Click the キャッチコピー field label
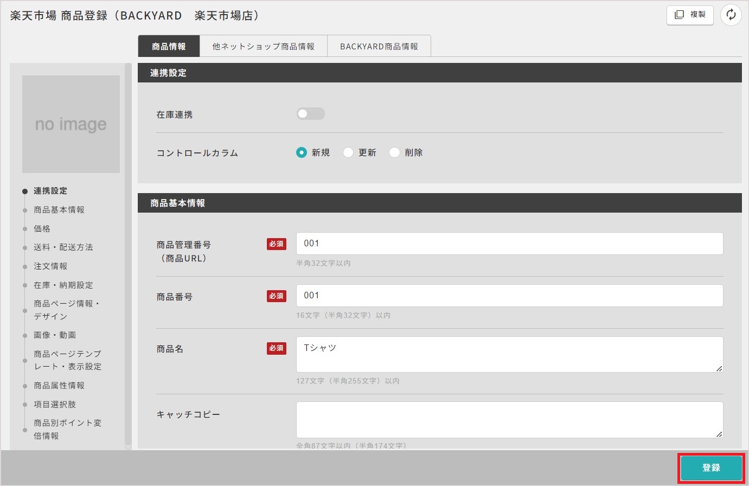Viewport: 749px width, 486px height. (188, 414)
